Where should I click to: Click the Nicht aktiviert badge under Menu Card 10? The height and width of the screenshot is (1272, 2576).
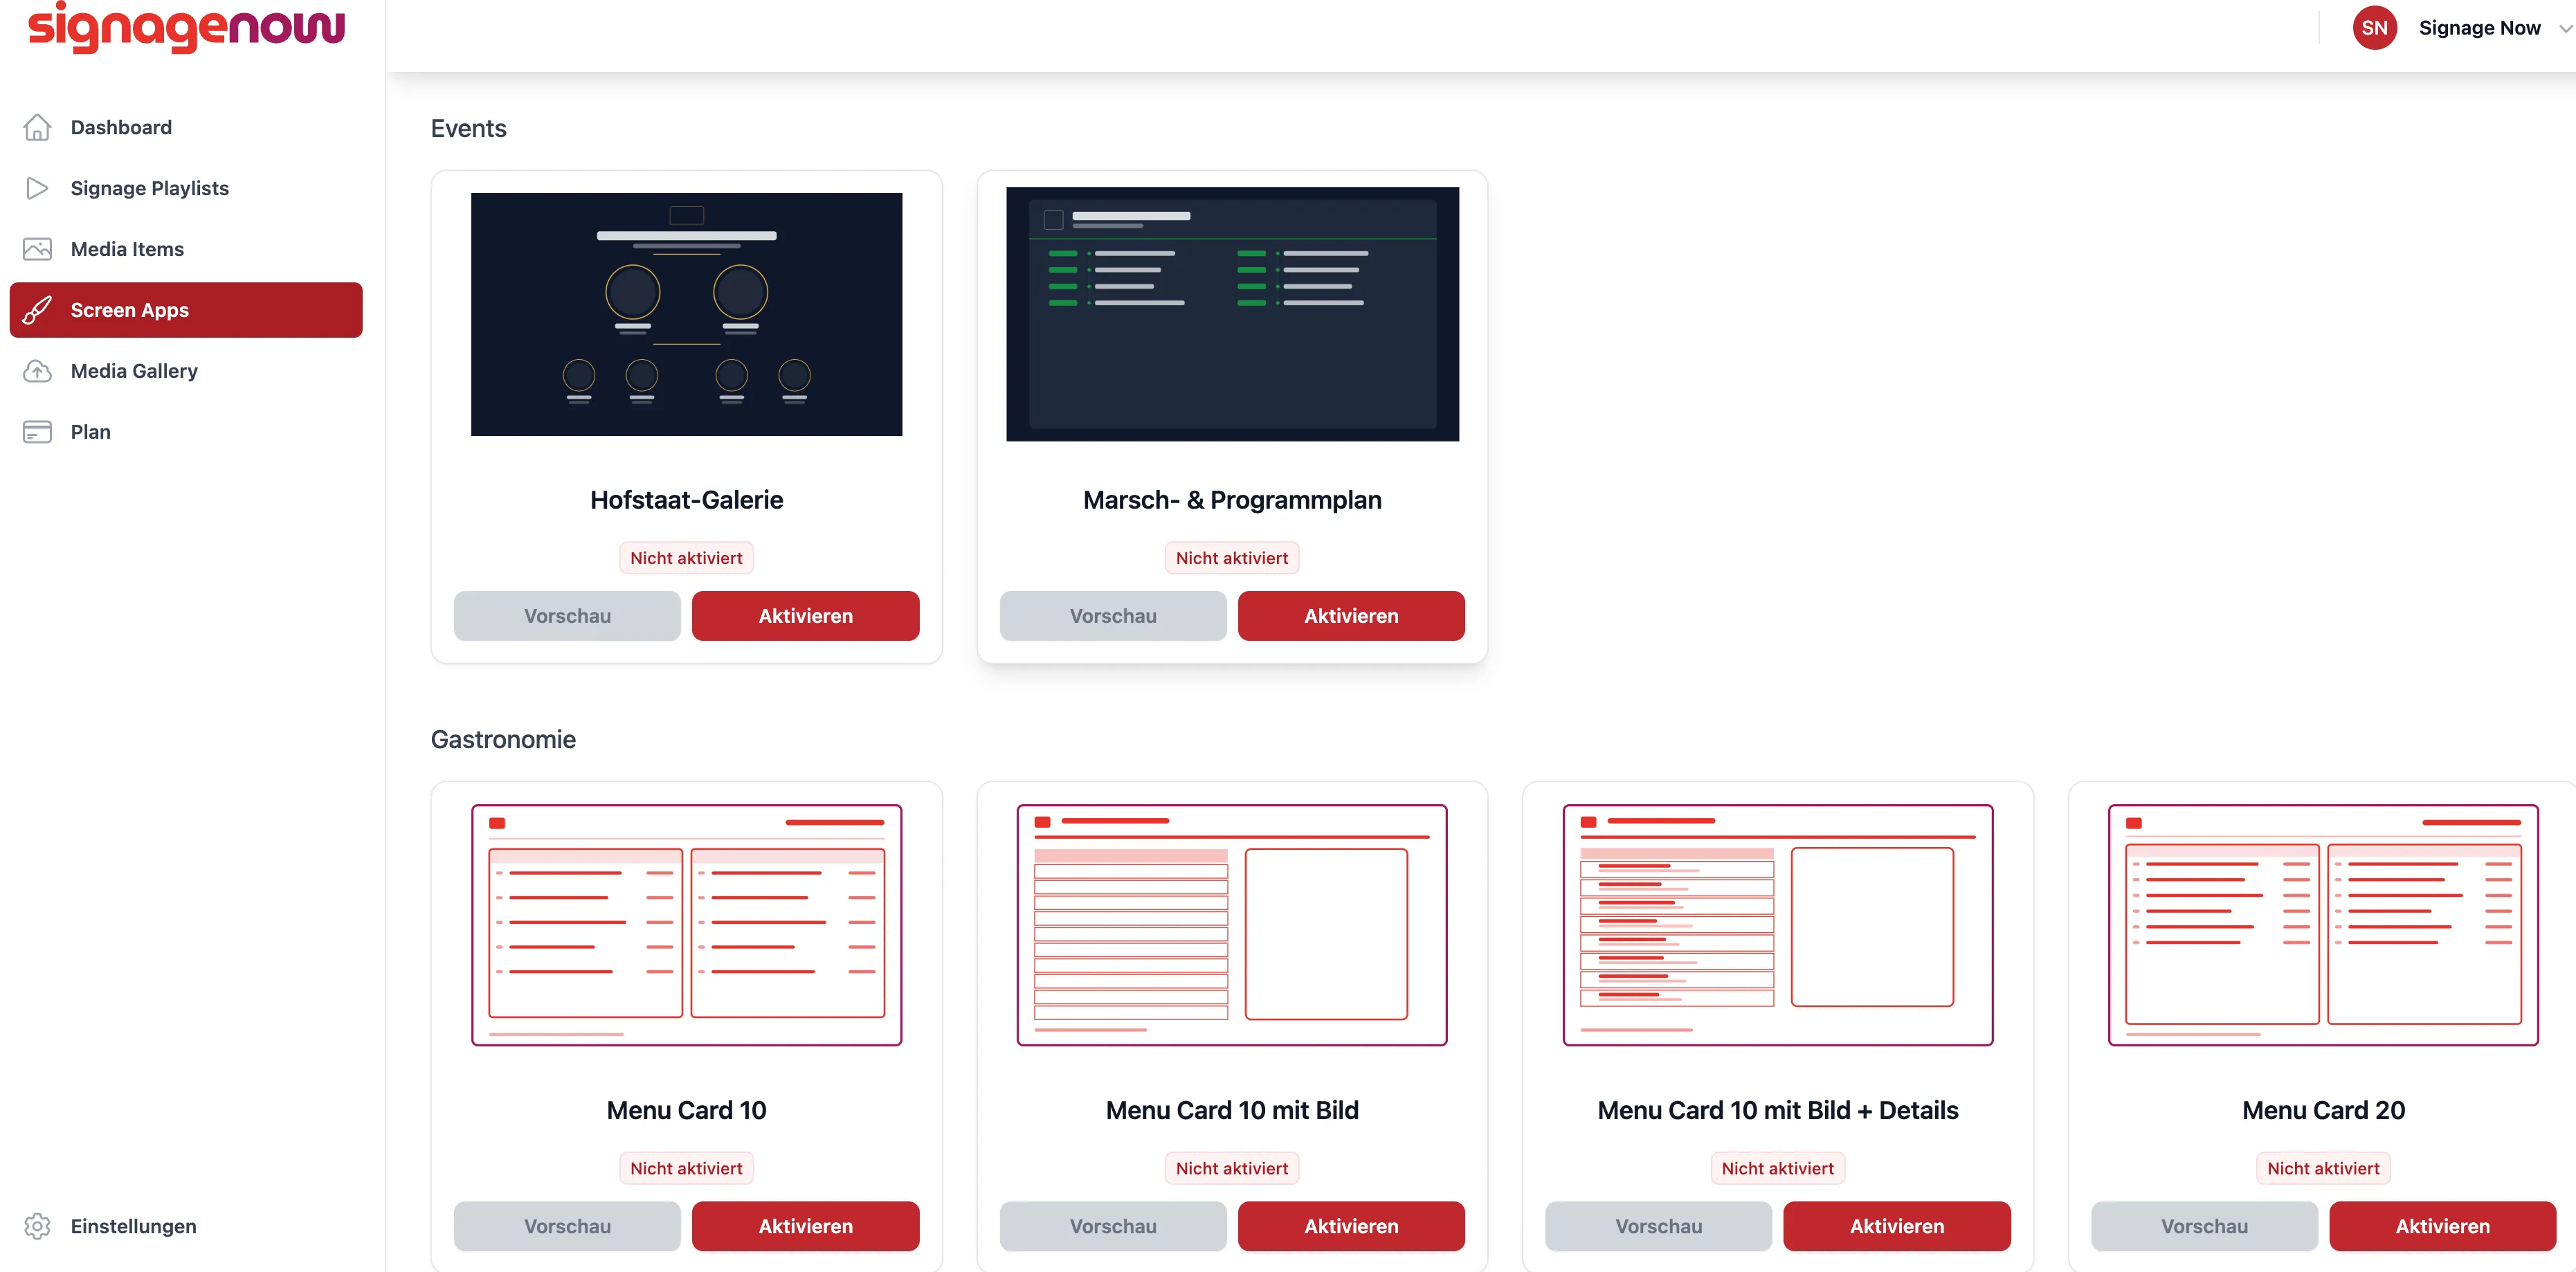coord(686,1168)
